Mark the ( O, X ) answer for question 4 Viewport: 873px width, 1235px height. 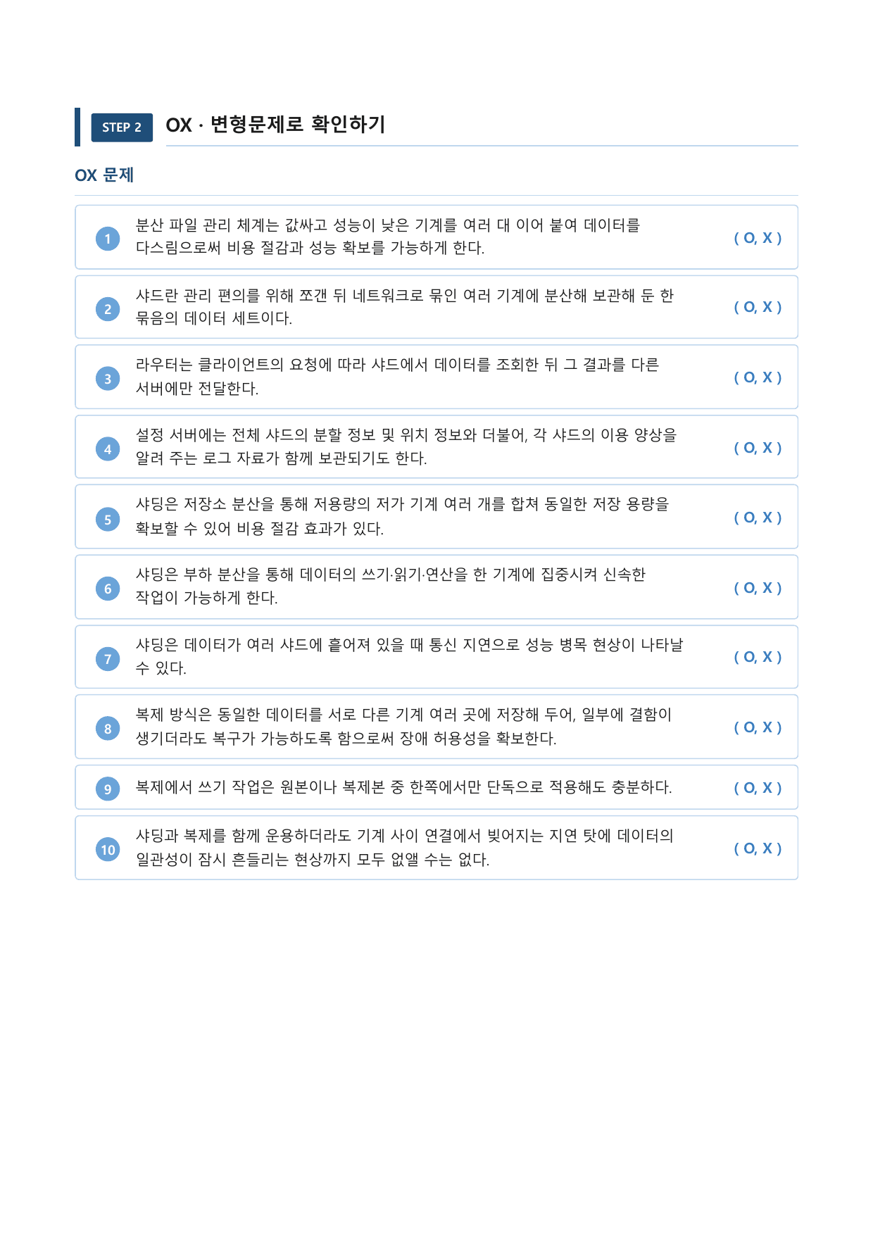tap(758, 448)
